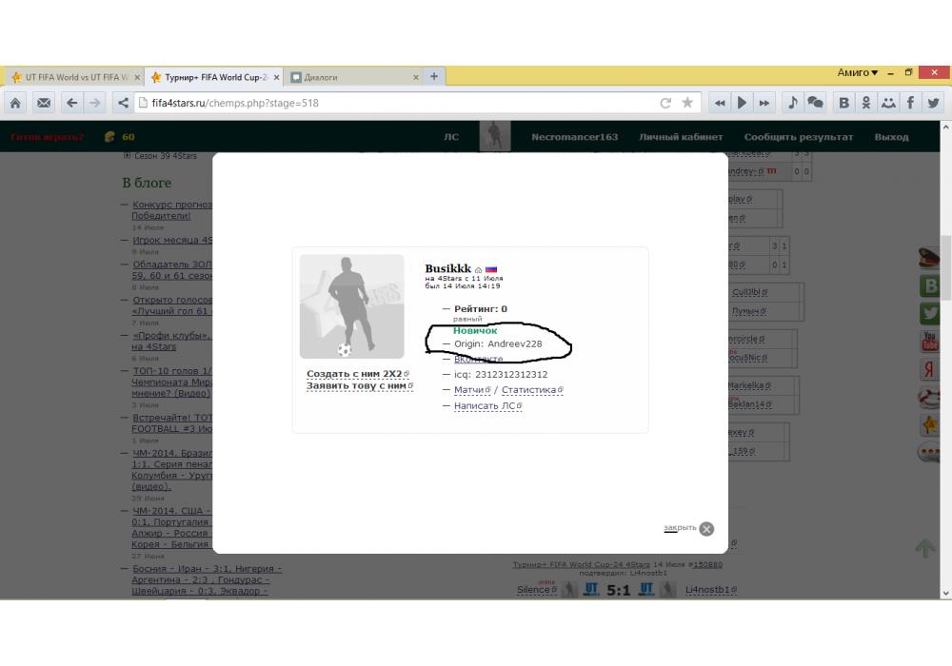Close the profile popup with X icon
The width and height of the screenshot is (952, 666).
(706, 529)
